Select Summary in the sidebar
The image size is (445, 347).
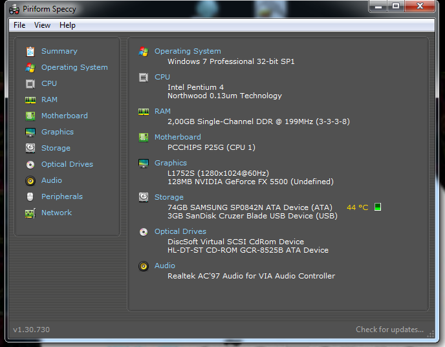[x=60, y=51]
